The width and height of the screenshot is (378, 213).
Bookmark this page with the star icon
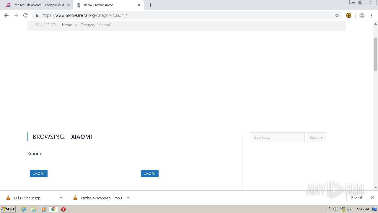coord(337,15)
